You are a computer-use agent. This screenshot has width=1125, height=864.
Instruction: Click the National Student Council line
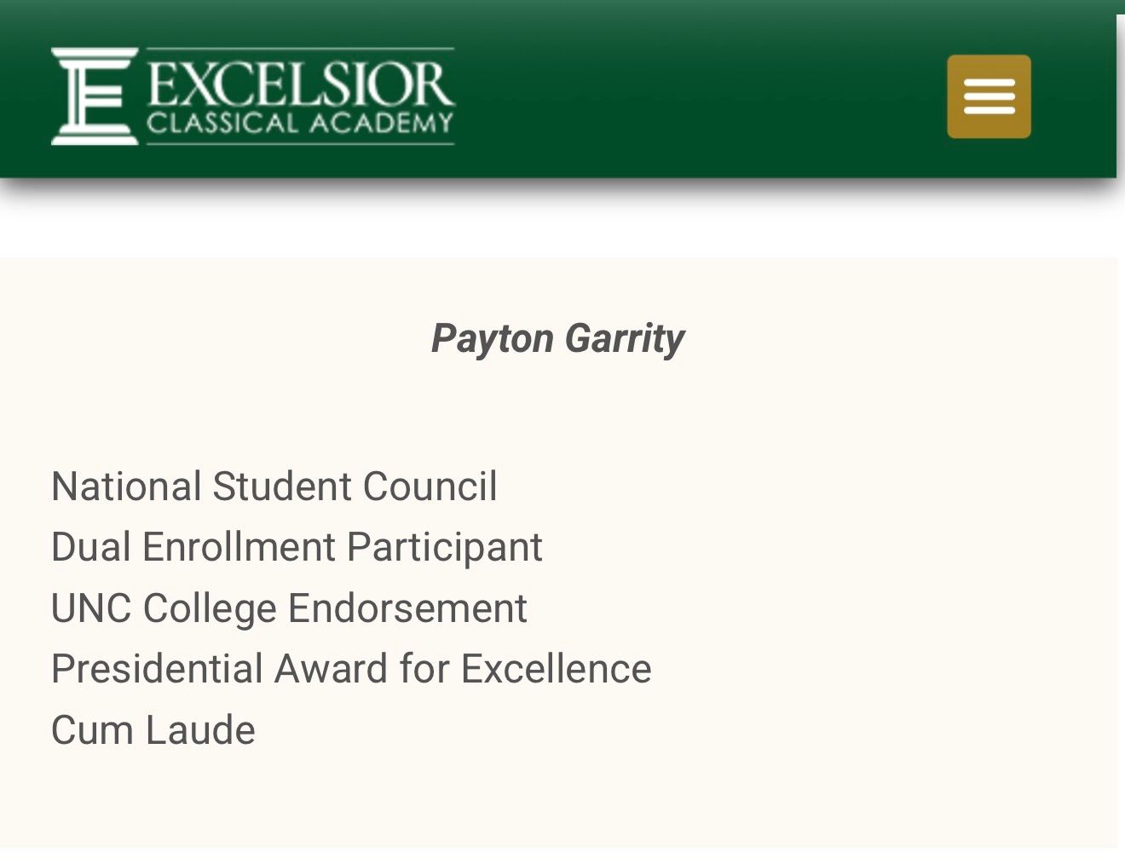(274, 487)
